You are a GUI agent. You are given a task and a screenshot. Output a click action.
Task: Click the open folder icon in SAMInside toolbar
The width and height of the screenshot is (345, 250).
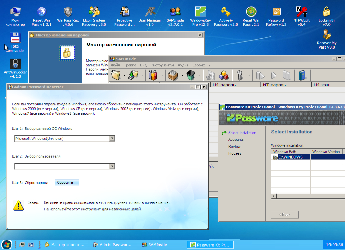[116, 75]
